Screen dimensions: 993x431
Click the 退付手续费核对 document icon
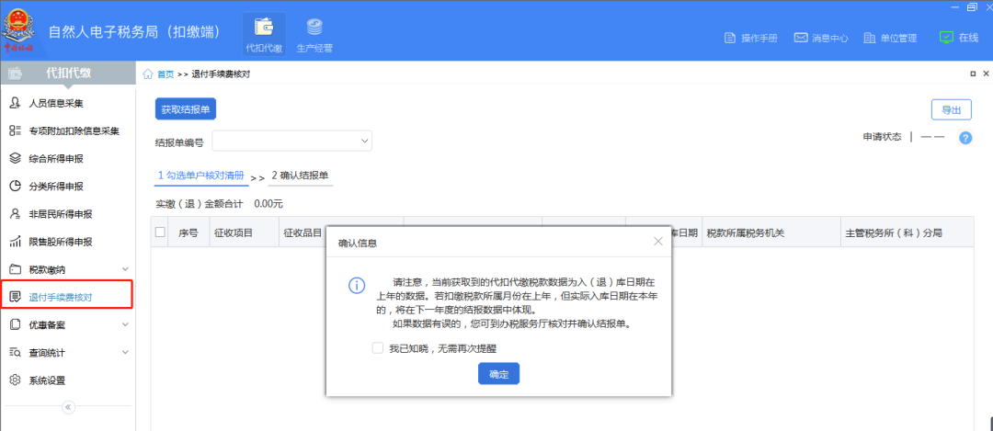(x=16, y=297)
